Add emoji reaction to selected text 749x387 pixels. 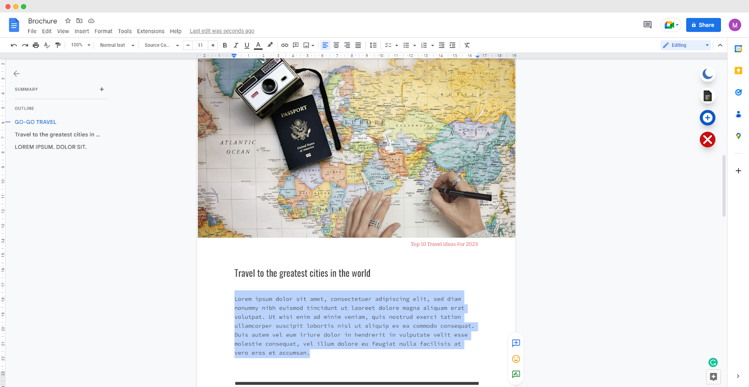516,359
